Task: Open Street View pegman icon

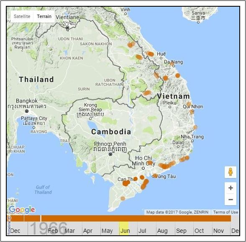Action: tap(230, 172)
